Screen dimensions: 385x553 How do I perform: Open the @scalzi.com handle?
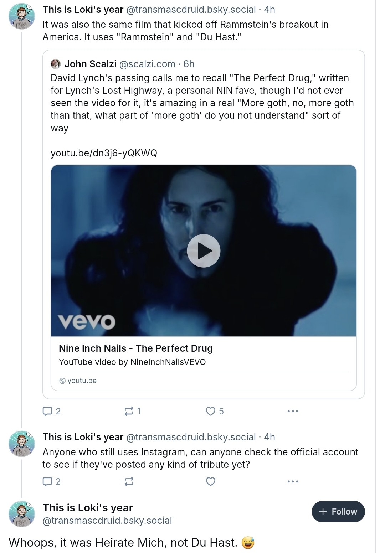coord(147,64)
